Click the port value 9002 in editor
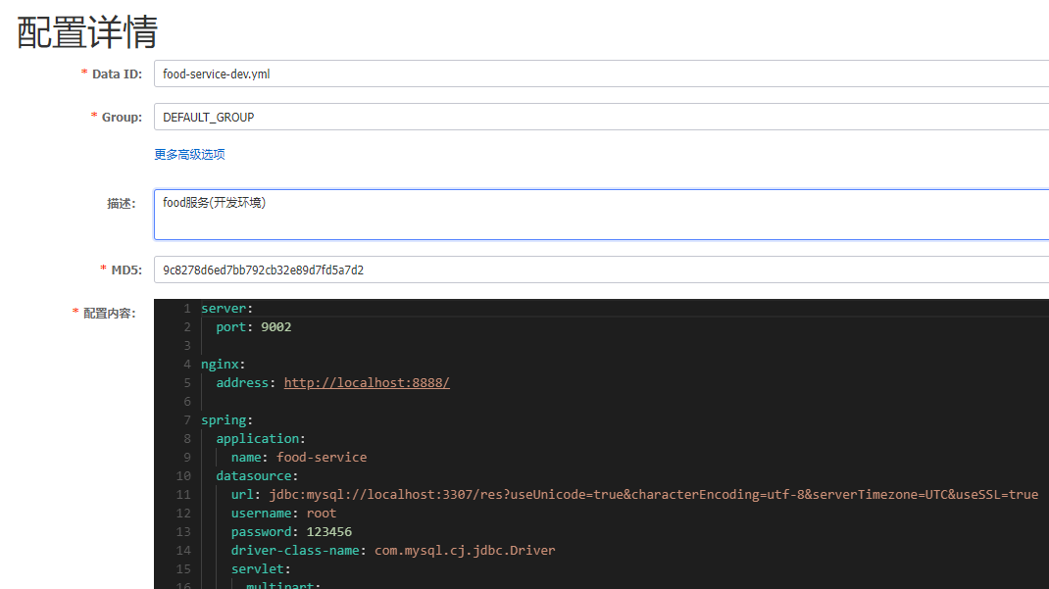This screenshot has height=589, width=1049. pyautogui.click(x=275, y=327)
